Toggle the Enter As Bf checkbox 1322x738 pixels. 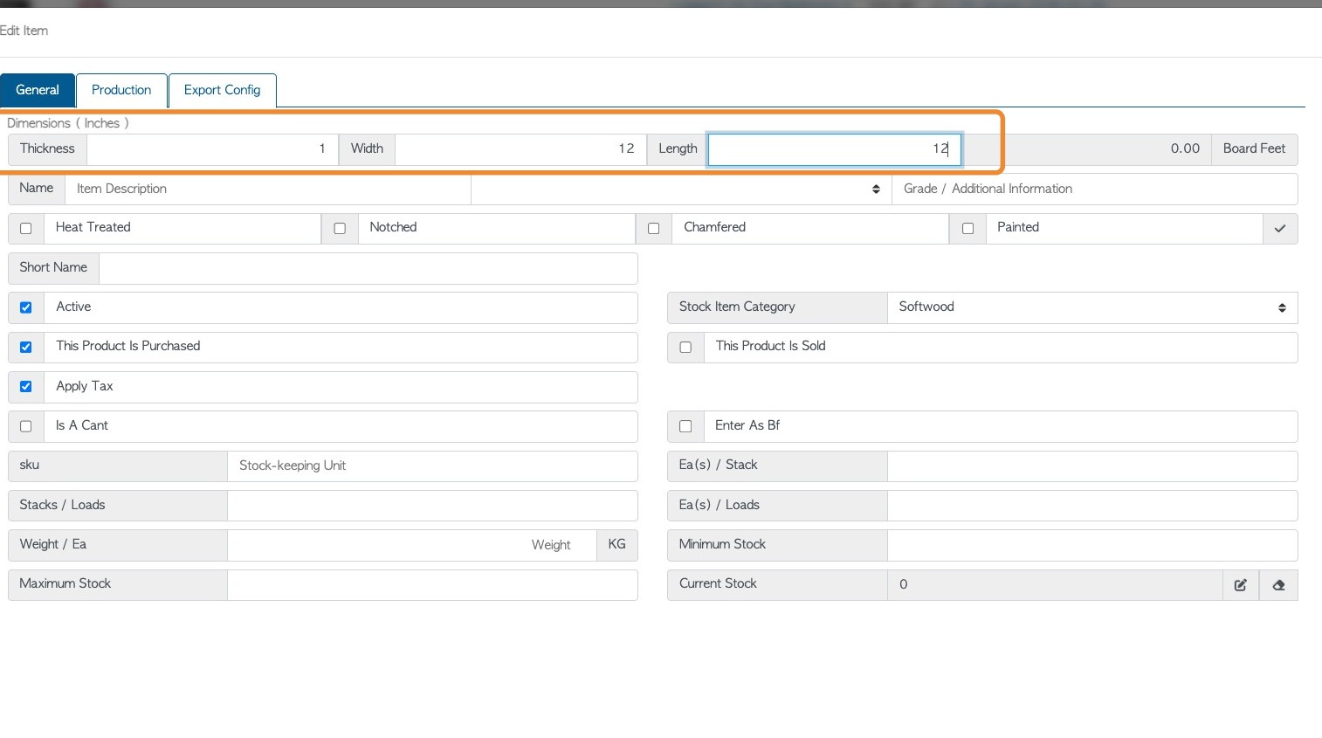(685, 426)
